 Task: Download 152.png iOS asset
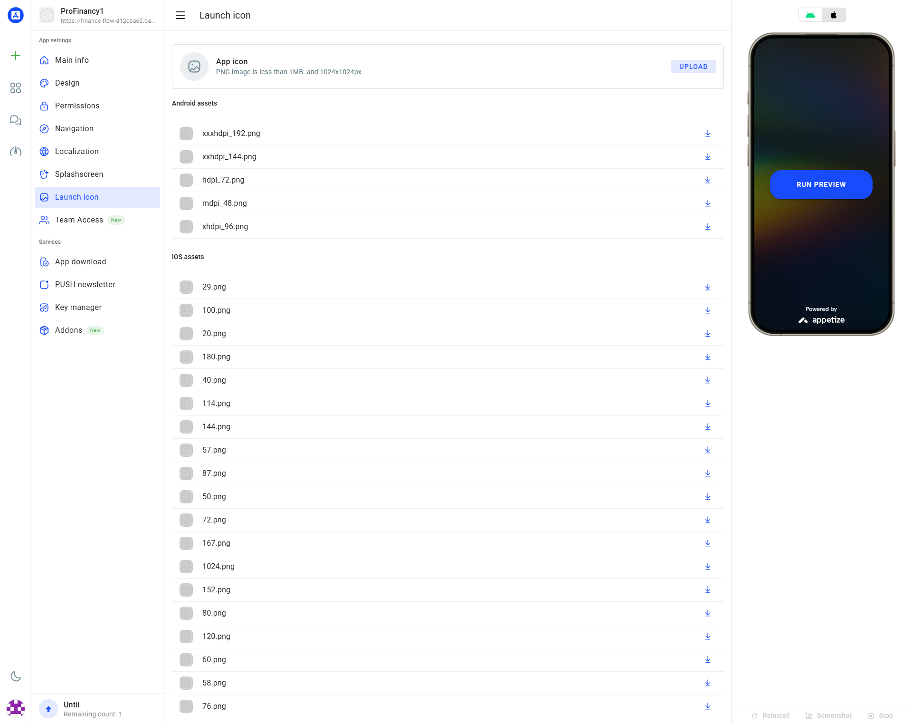(708, 590)
